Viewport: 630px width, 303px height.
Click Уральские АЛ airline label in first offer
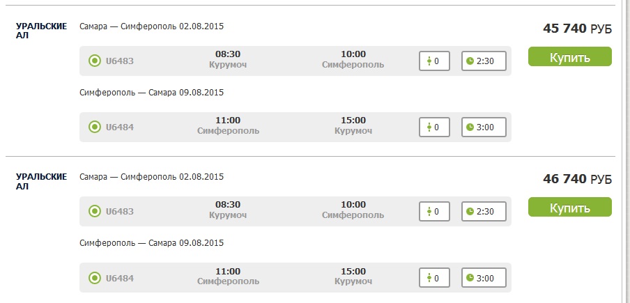(41, 31)
